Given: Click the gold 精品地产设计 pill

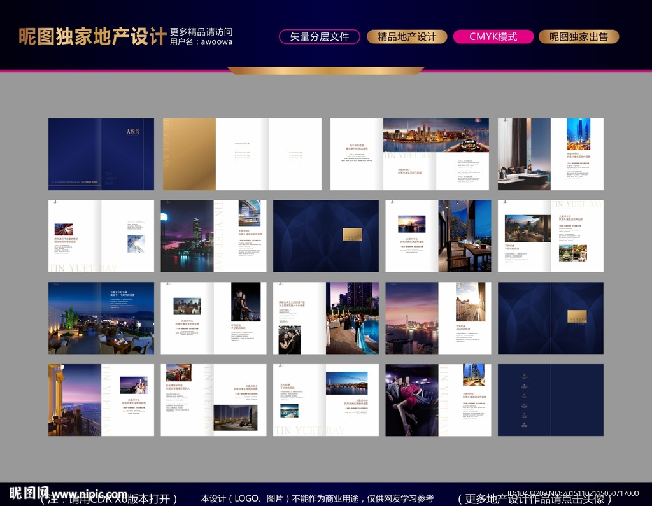Looking at the screenshot, I should pos(407,37).
